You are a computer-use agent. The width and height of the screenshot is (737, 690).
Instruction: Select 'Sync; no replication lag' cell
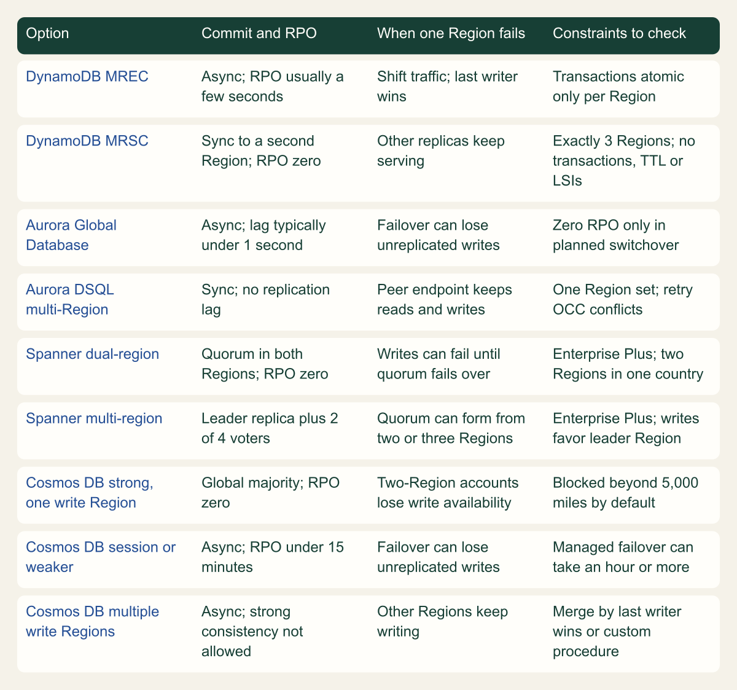[x=266, y=299]
